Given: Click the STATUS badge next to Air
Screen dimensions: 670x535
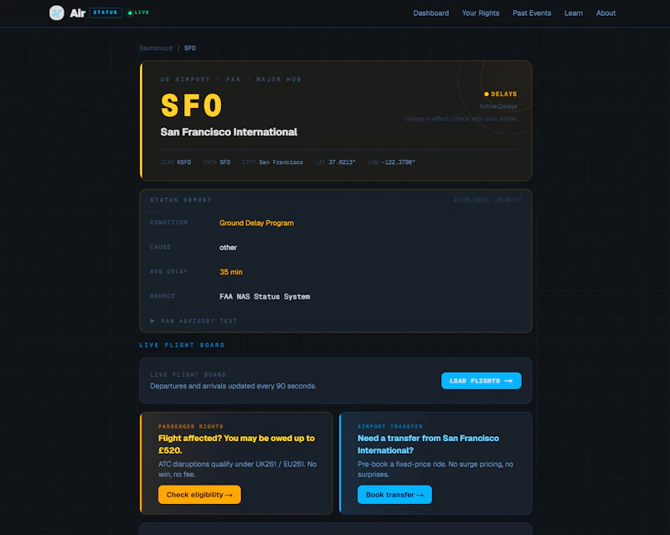Looking at the screenshot, I should (106, 13).
